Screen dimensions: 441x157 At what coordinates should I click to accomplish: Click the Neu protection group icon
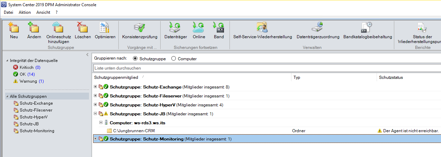pos(14,28)
